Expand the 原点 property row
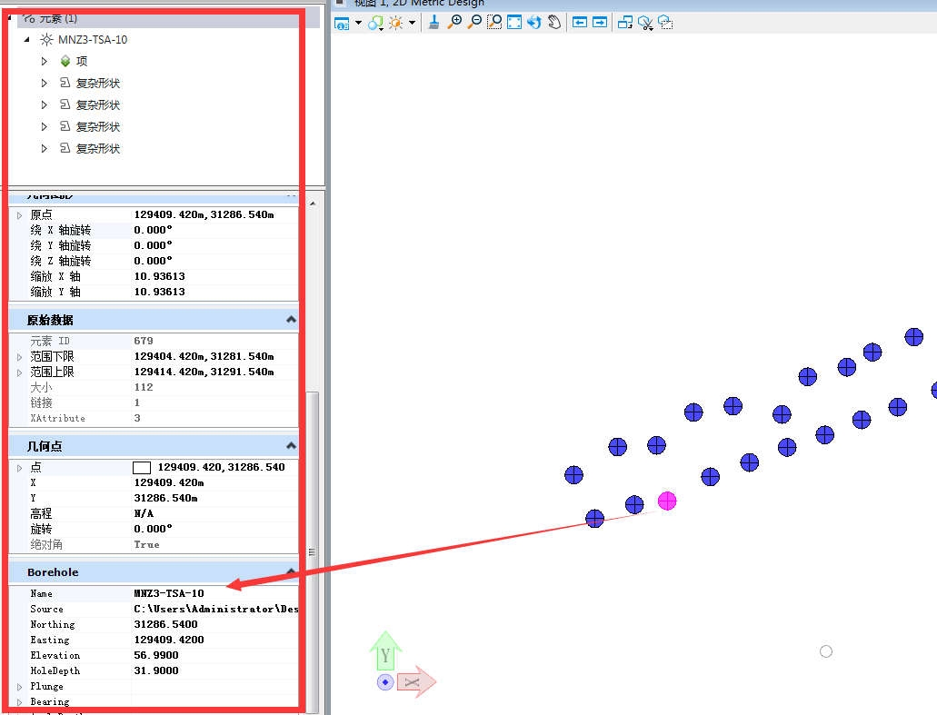This screenshot has height=715, width=937. [x=20, y=215]
